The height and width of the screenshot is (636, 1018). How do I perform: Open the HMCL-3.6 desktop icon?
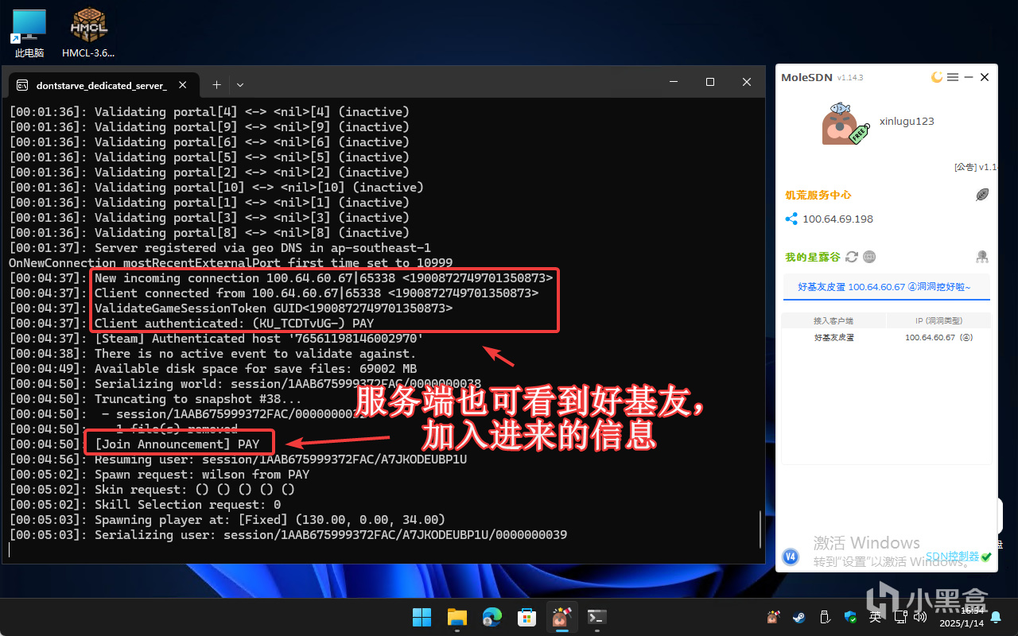88,33
